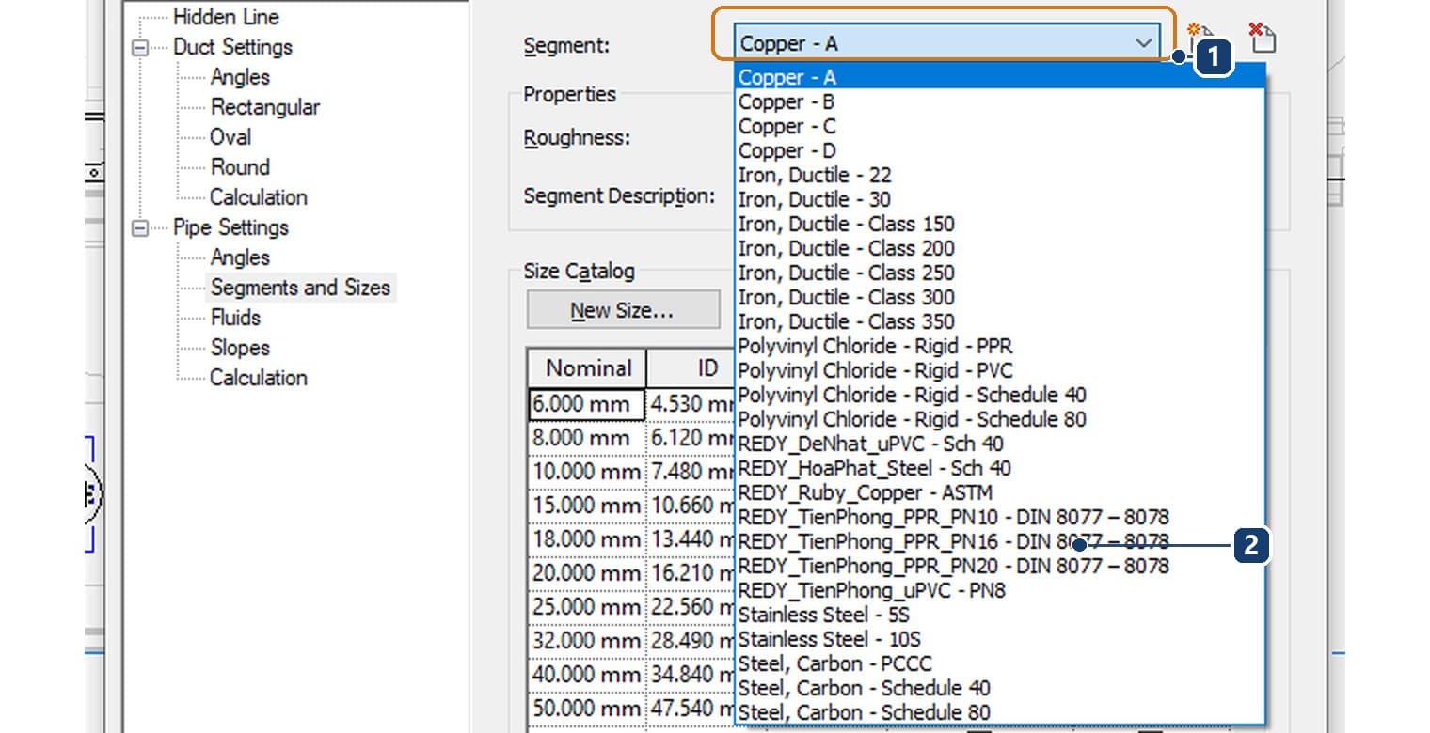Open Angles under Pipe Settings
This screenshot has height=733, width=1430.
tap(240, 257)
